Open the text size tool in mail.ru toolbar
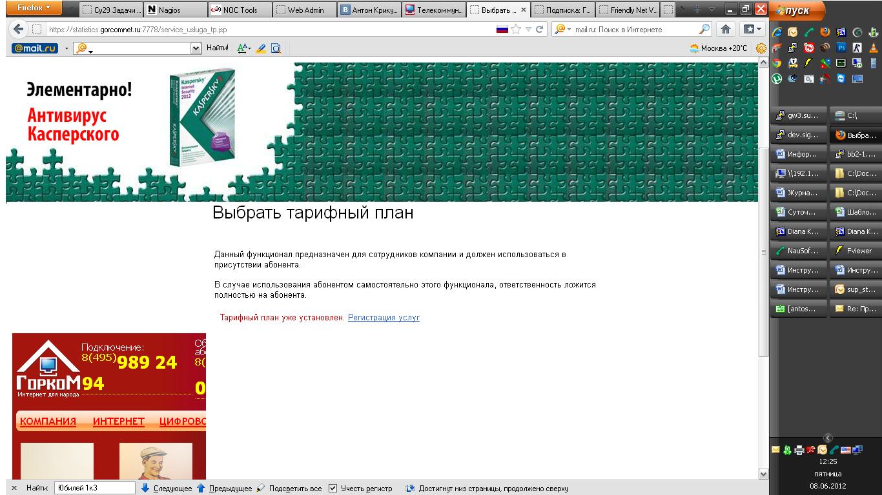Viewport: 882px width, 495px height. click(x=243, y=48)
